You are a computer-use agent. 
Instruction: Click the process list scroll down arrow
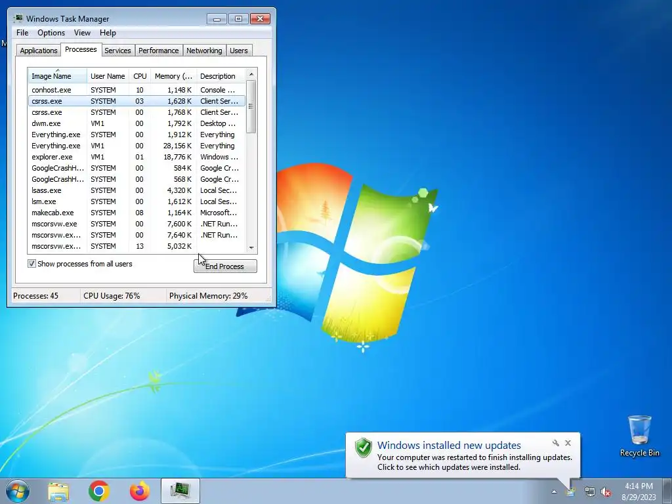tap(251, 247)
